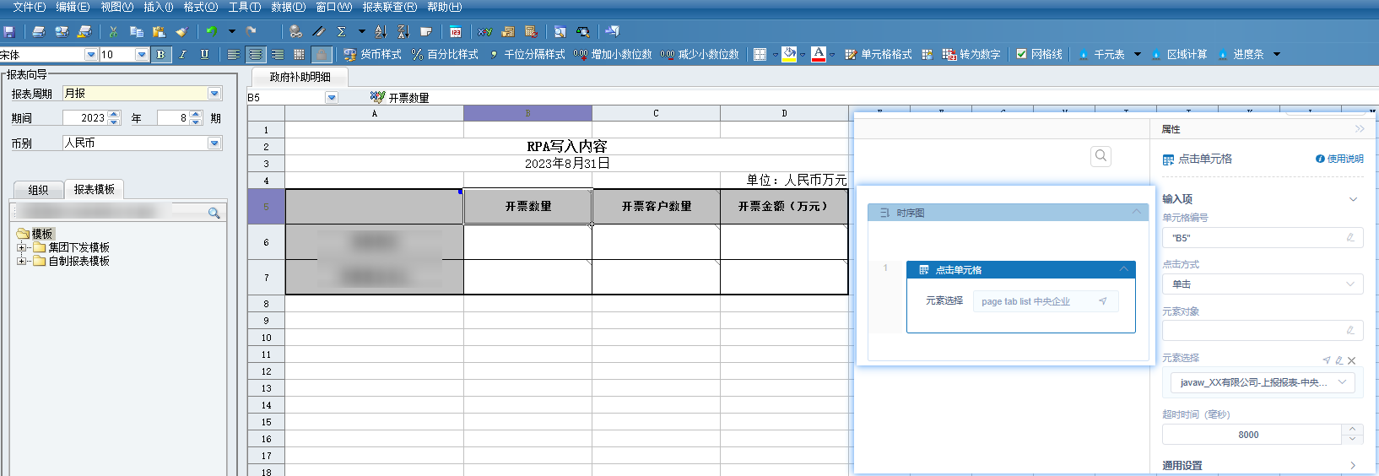Sort ascending with the A-Z icon
This screenshot has width=1379, height=476.
(x=381, y=32)
